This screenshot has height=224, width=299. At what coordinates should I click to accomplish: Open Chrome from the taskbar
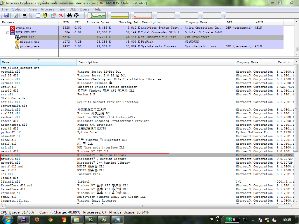coord(51,220)
